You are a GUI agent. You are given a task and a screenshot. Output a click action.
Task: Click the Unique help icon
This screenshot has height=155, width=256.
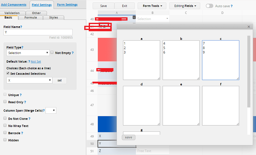20,94
